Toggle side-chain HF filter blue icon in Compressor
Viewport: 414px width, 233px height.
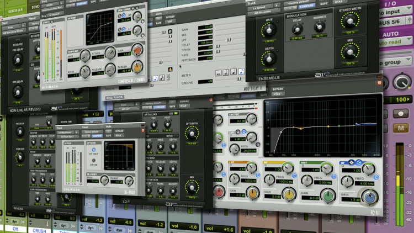click(124, 16)
